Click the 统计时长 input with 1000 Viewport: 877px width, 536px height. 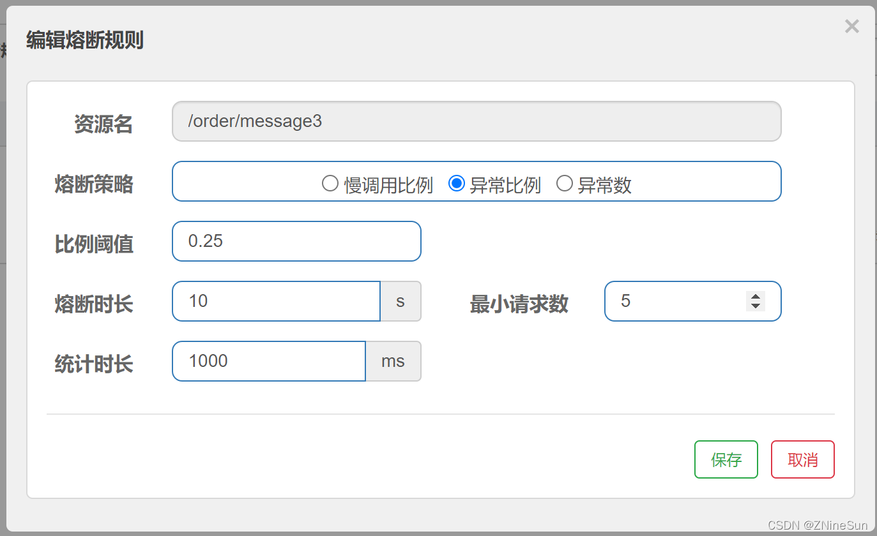point(269,361)
